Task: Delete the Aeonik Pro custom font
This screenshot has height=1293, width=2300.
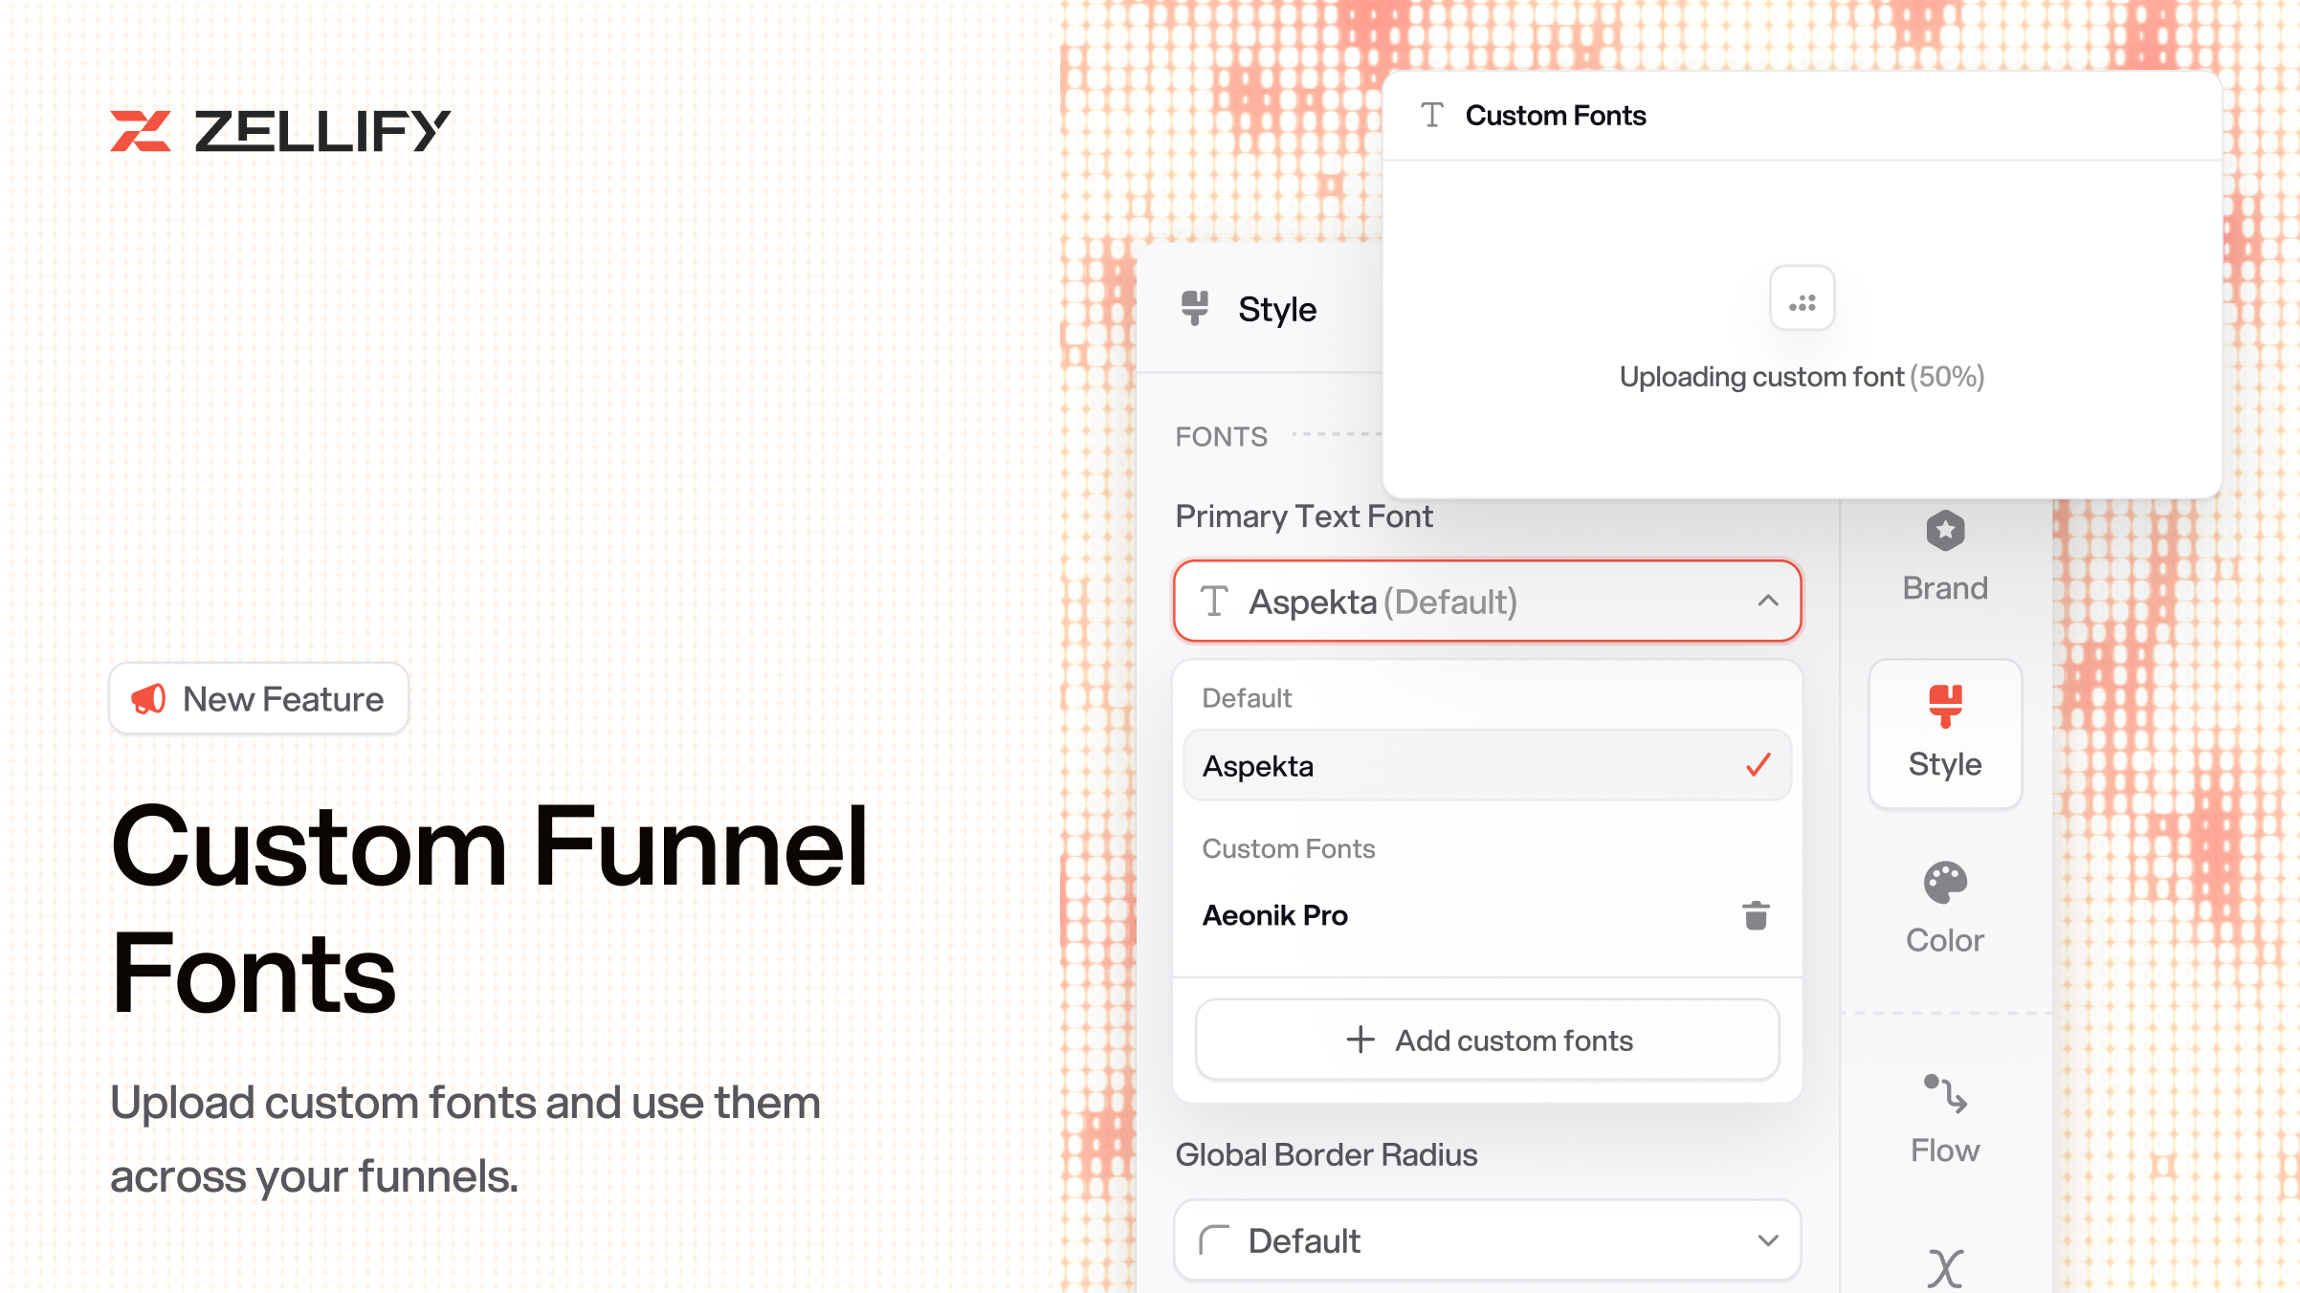Action: (1756, 915)
